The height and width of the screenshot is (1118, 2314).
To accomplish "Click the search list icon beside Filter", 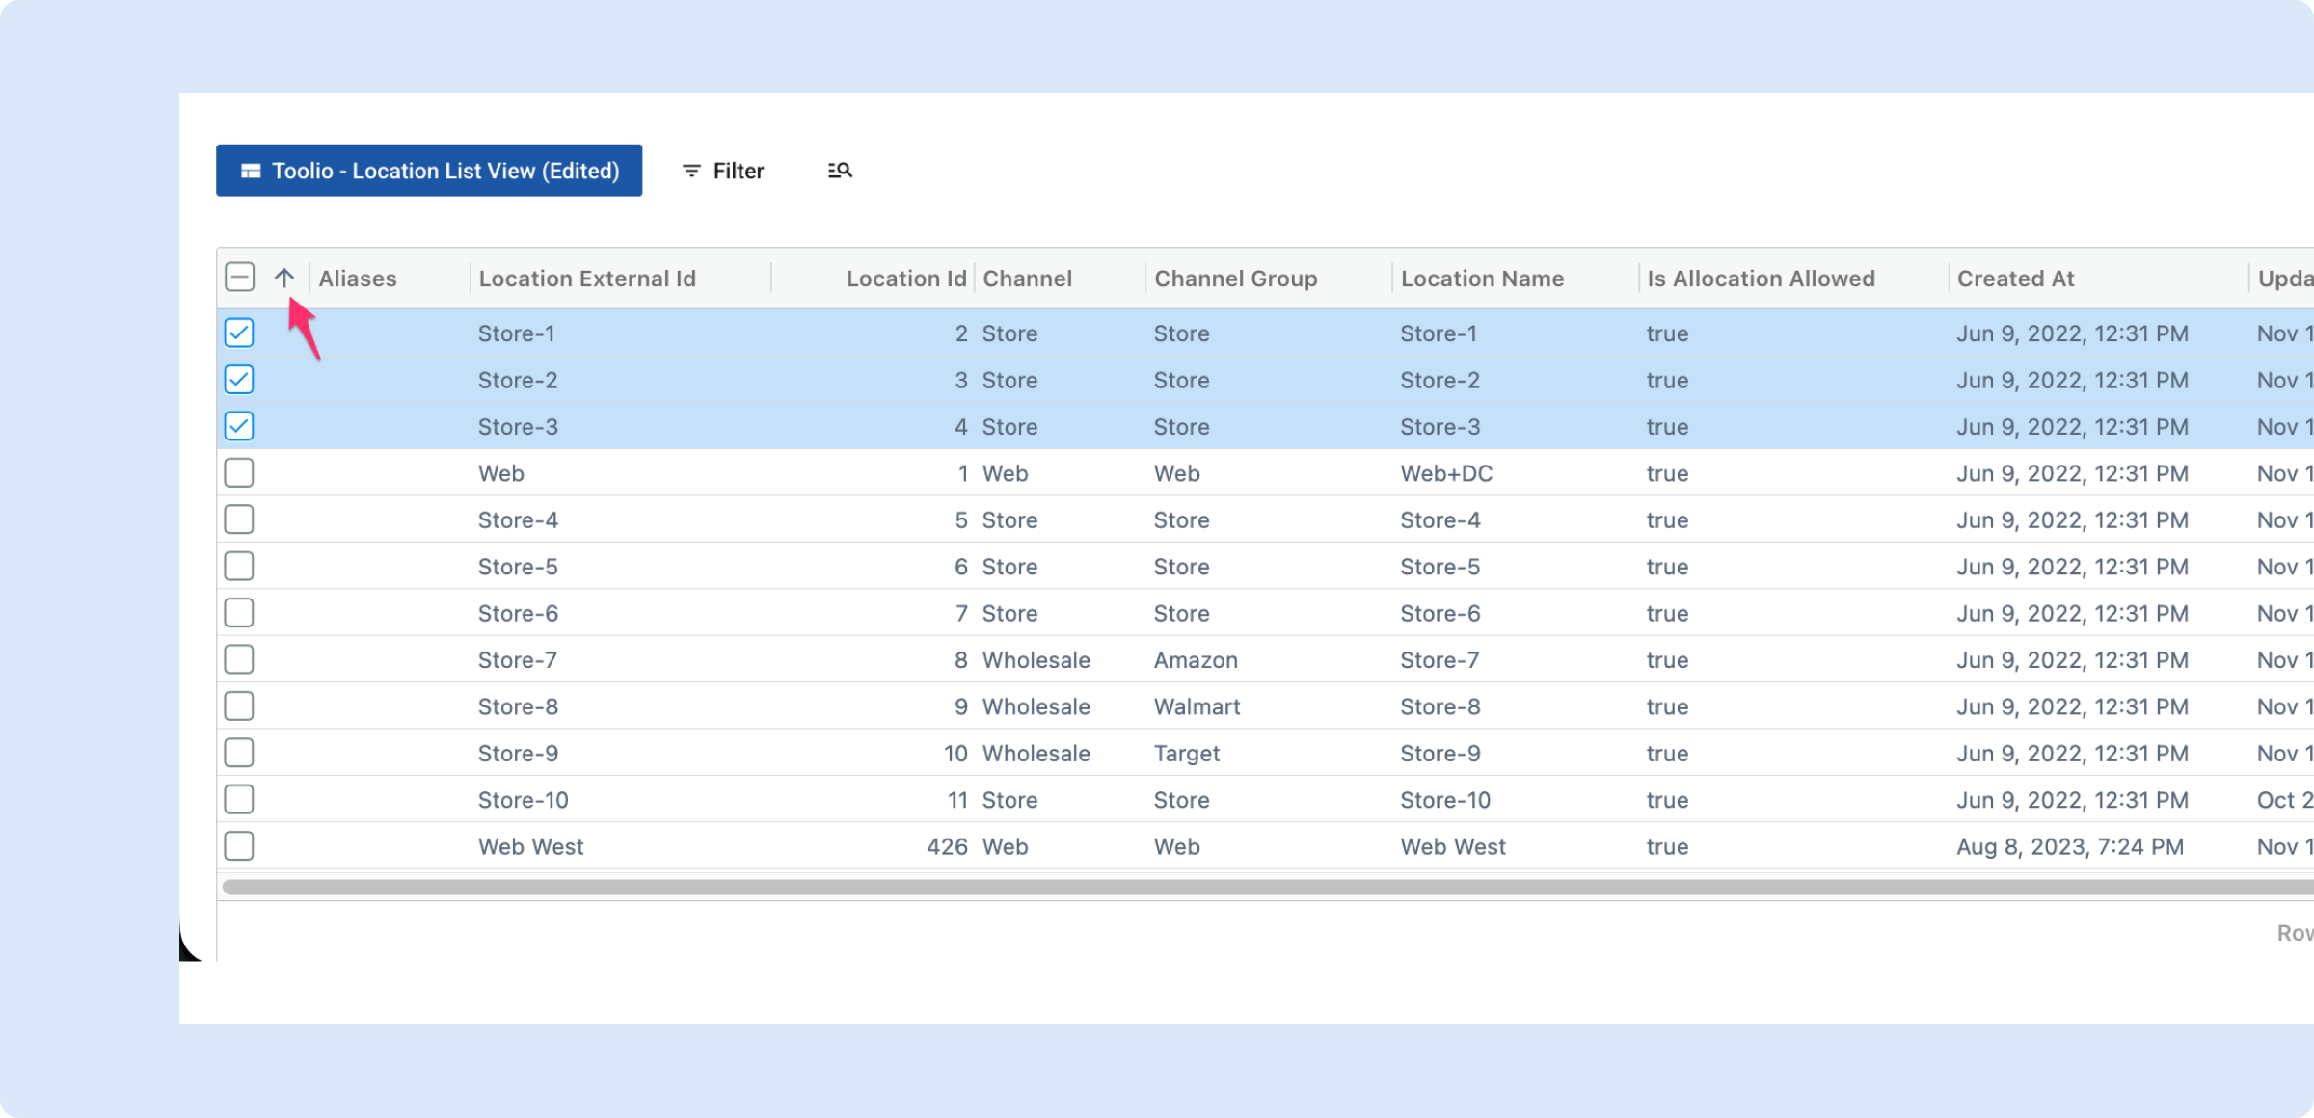I will pos(840,171).
